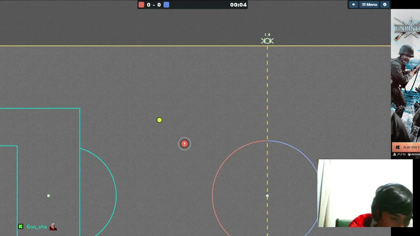The width and height of the screenshot is (420, 236).
Task: Click the webcam overlay video
Action: point(365,193)
